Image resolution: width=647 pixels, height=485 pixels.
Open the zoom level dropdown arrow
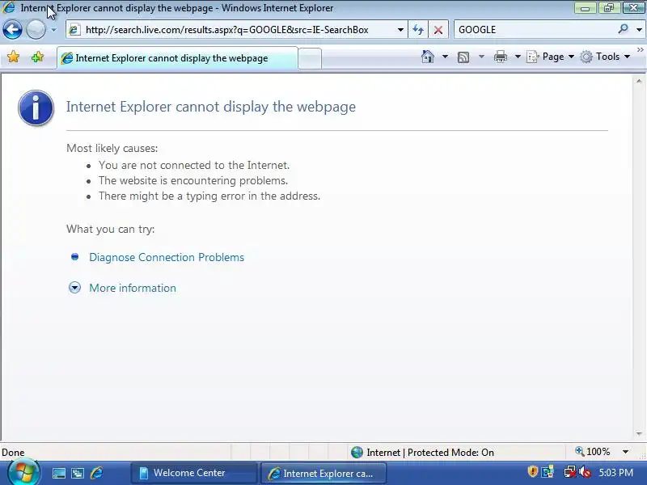625,452
